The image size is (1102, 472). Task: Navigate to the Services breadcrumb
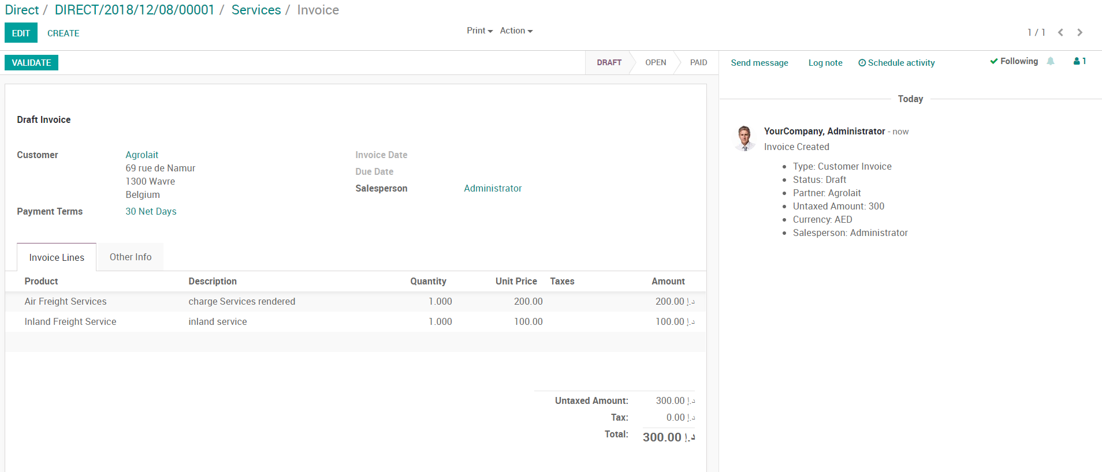click(x=256, y=10)
